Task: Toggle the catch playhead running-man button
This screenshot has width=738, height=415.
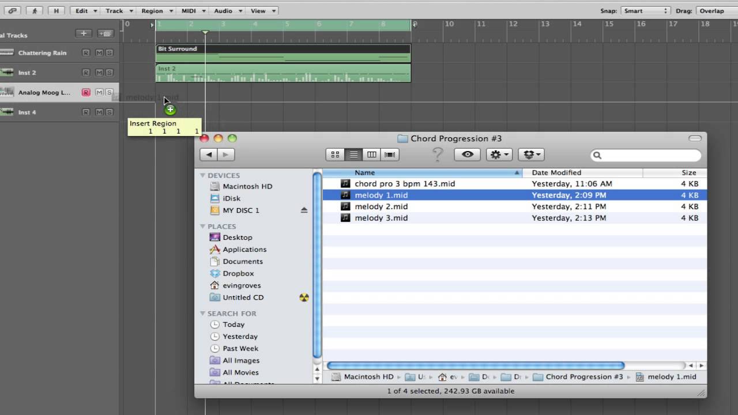Action: pos(35,10)
